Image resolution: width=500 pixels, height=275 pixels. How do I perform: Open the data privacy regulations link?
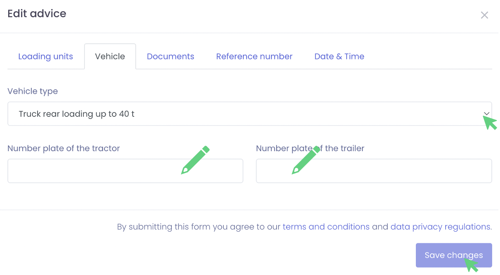[441, 227]
